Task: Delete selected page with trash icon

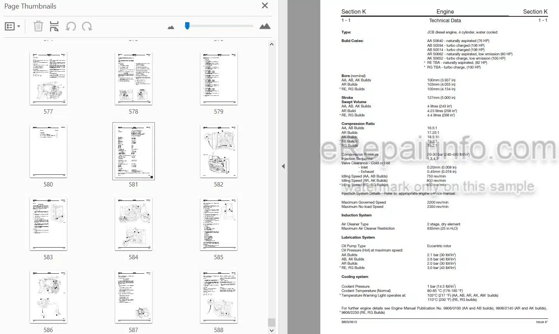Action: click(x=38, y=26)
